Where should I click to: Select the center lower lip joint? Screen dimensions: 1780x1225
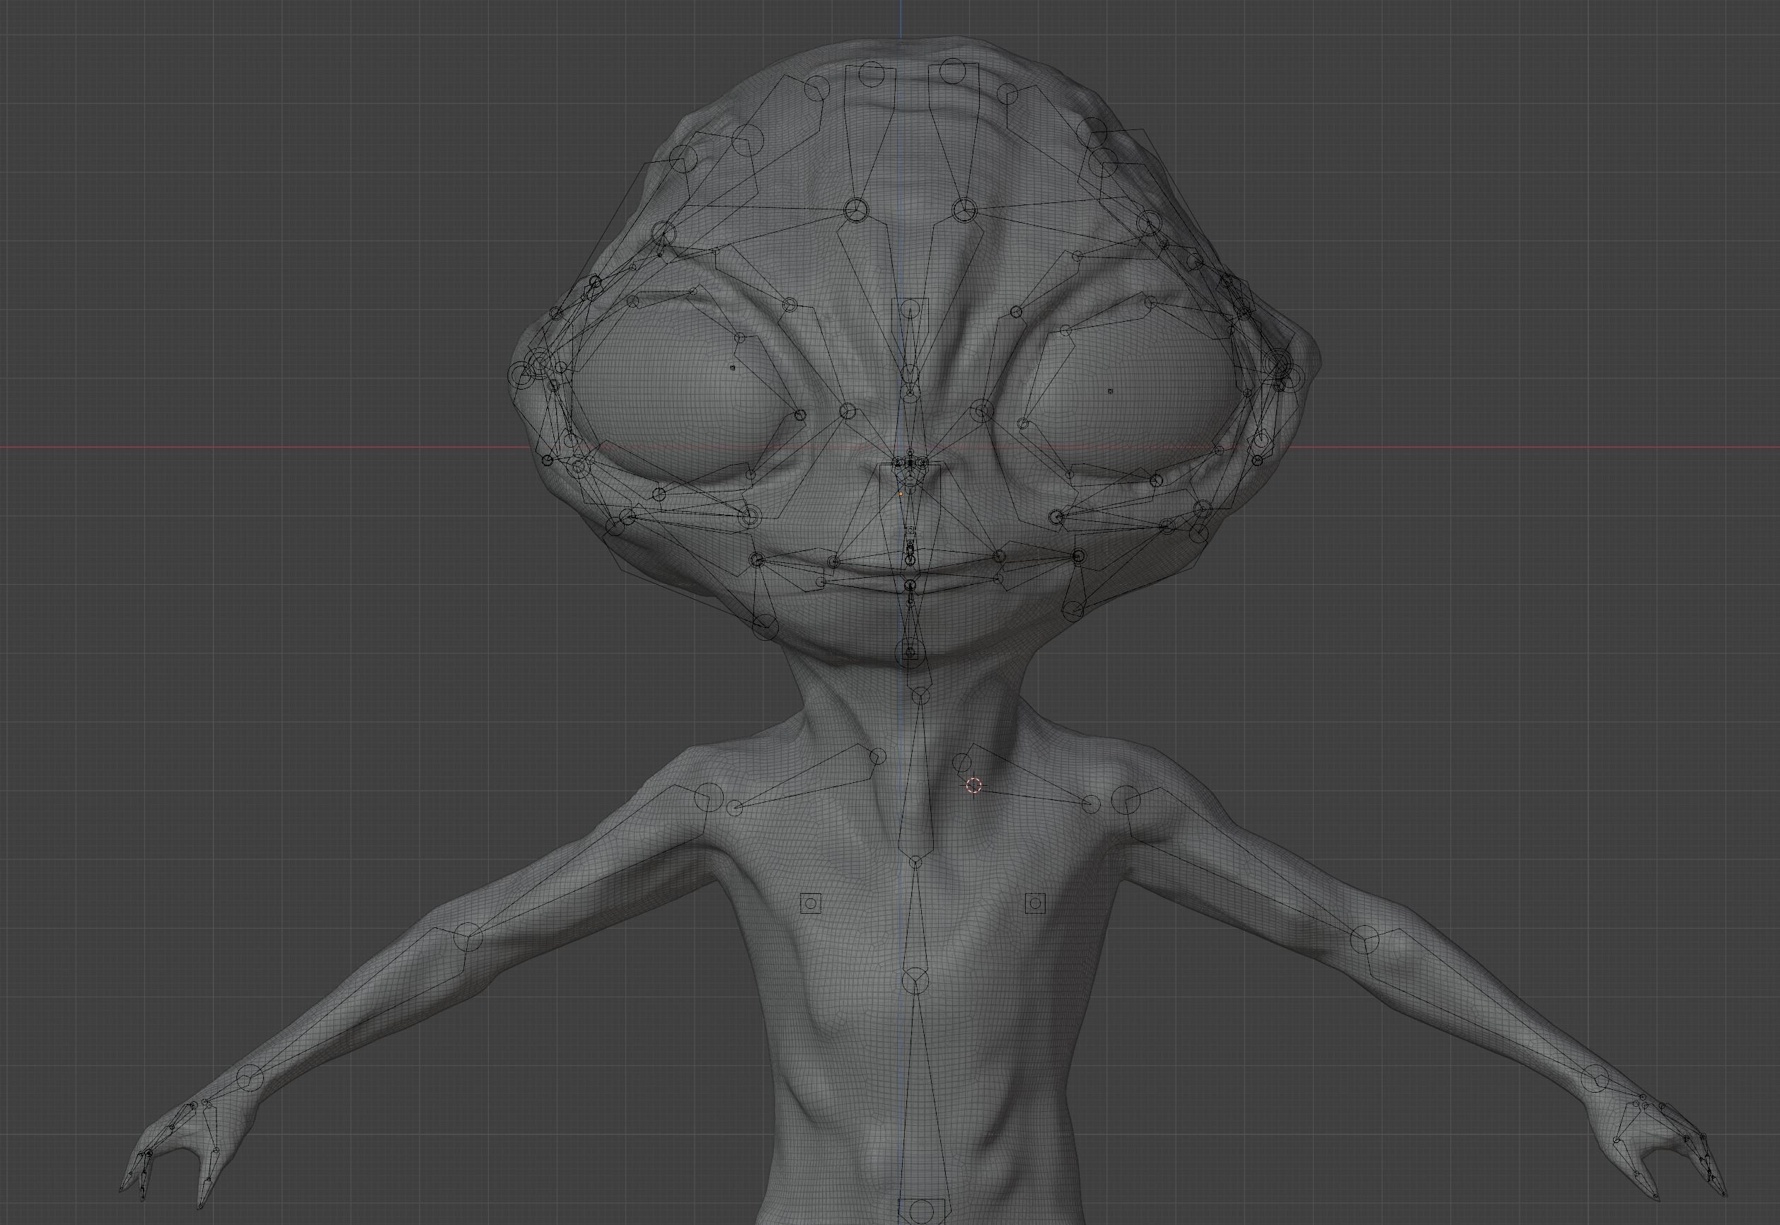pyautogui.click(x=911, y=586)
